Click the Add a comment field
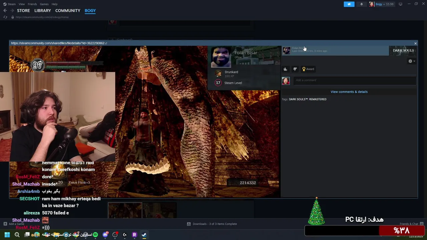 tap(355, 80)
